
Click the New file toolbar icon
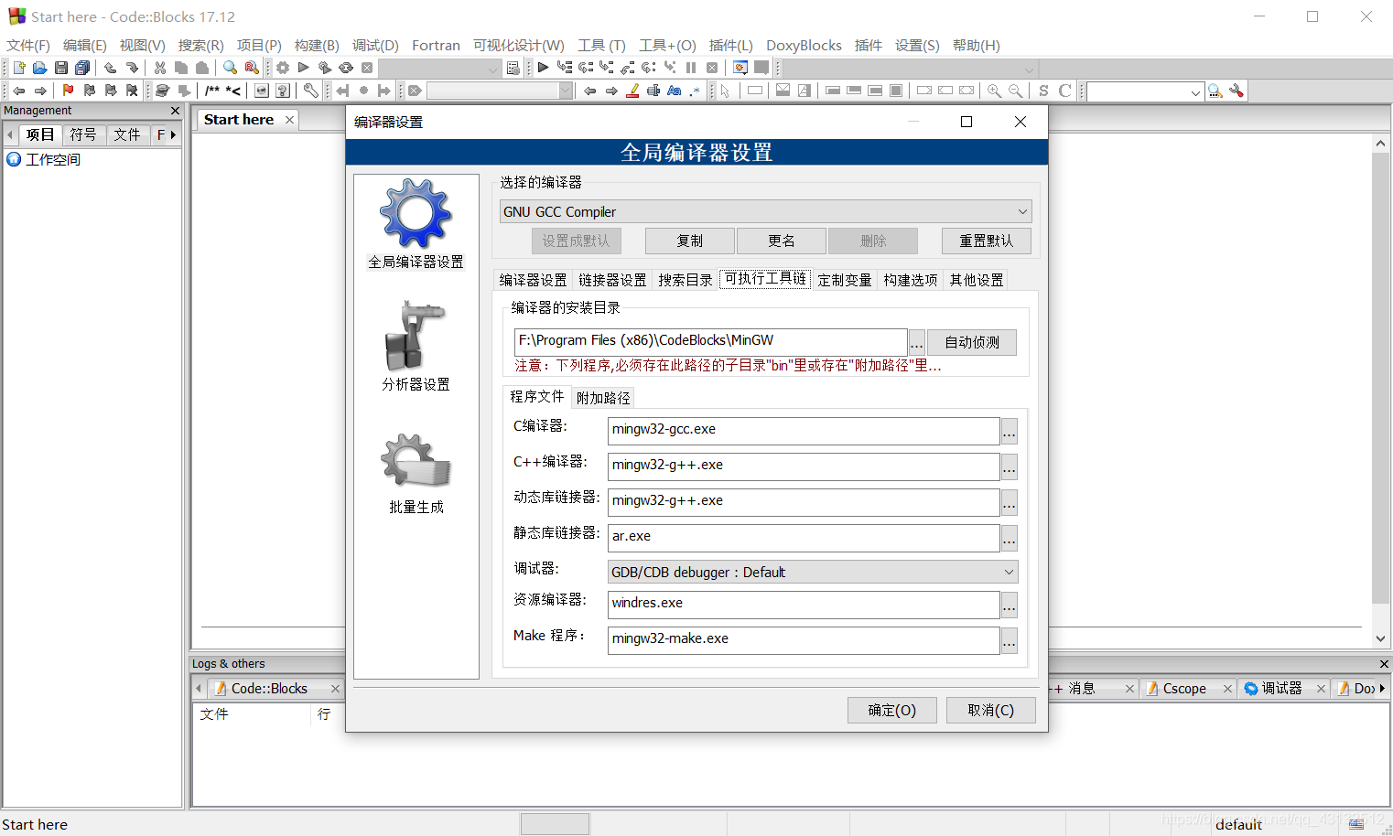19,68
